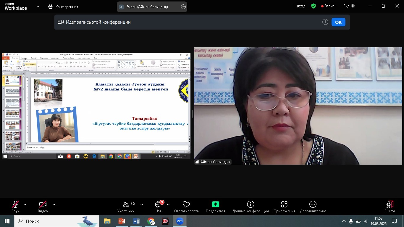Expand audio options arrow next to Звук
The width and height of the screenshot is (404, 227).
click(x=25, y=204)
